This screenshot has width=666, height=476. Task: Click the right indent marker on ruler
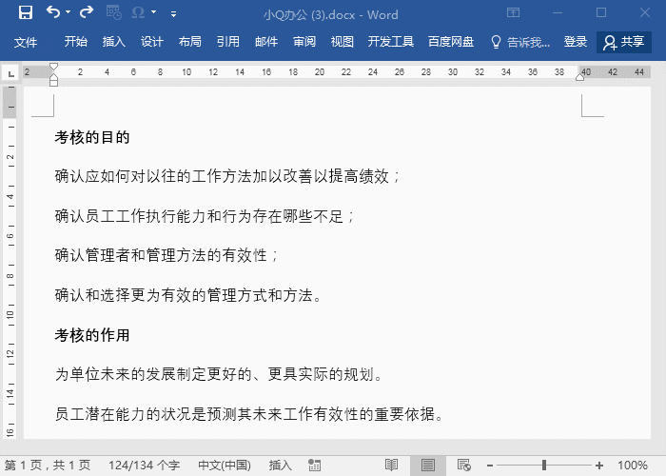click(x=579, y=77)
